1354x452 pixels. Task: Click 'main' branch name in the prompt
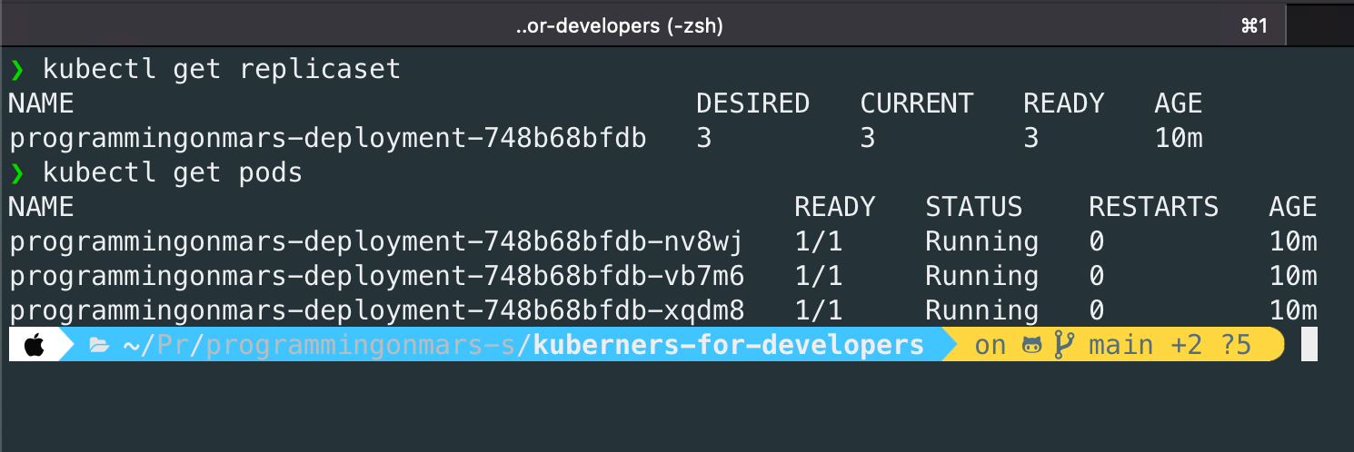pyautogui.click(x=1120, y=346)
